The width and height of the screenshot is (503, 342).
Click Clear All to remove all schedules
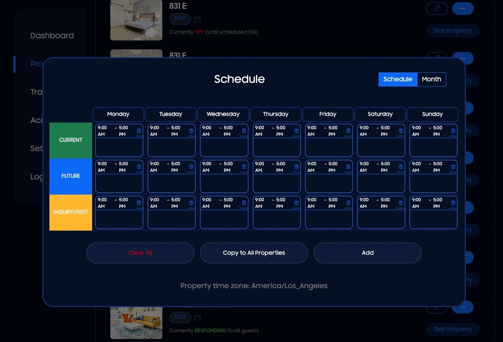click(140, 253)
